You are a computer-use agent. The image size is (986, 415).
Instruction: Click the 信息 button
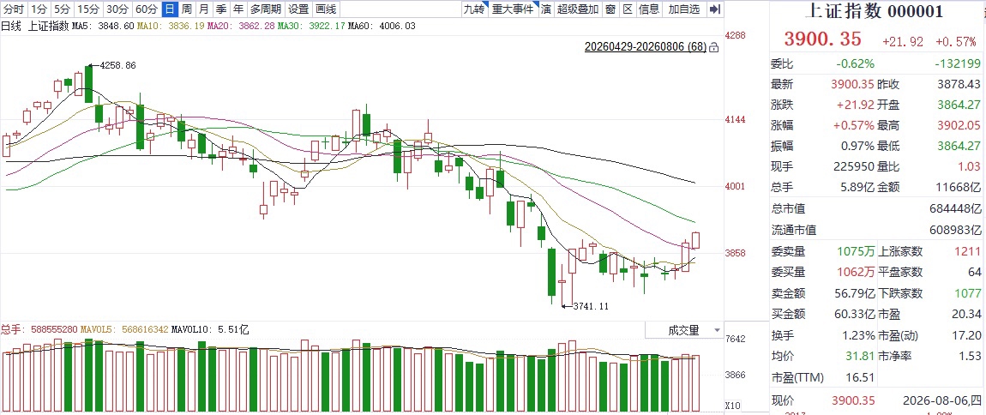coord(650,9)
